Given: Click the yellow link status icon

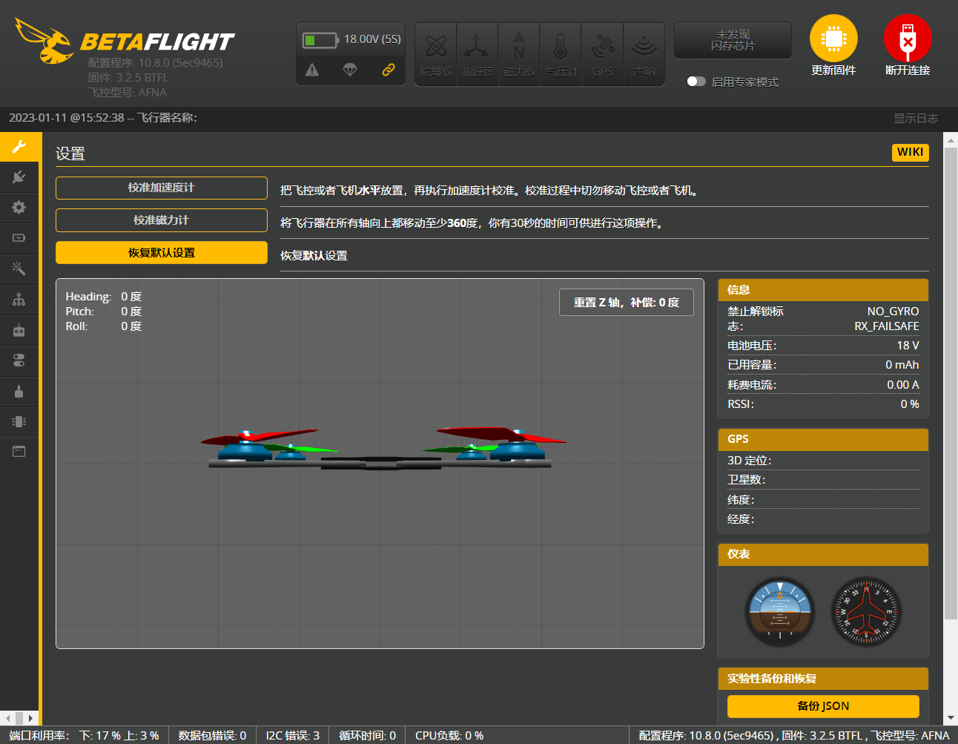Looking at the screenshot, I should 388,70.
